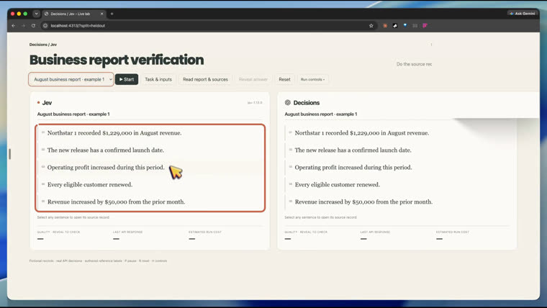
Task: Select Northstar 1 revenue sentence in Jev panel
Action: (x=150, y=133)
